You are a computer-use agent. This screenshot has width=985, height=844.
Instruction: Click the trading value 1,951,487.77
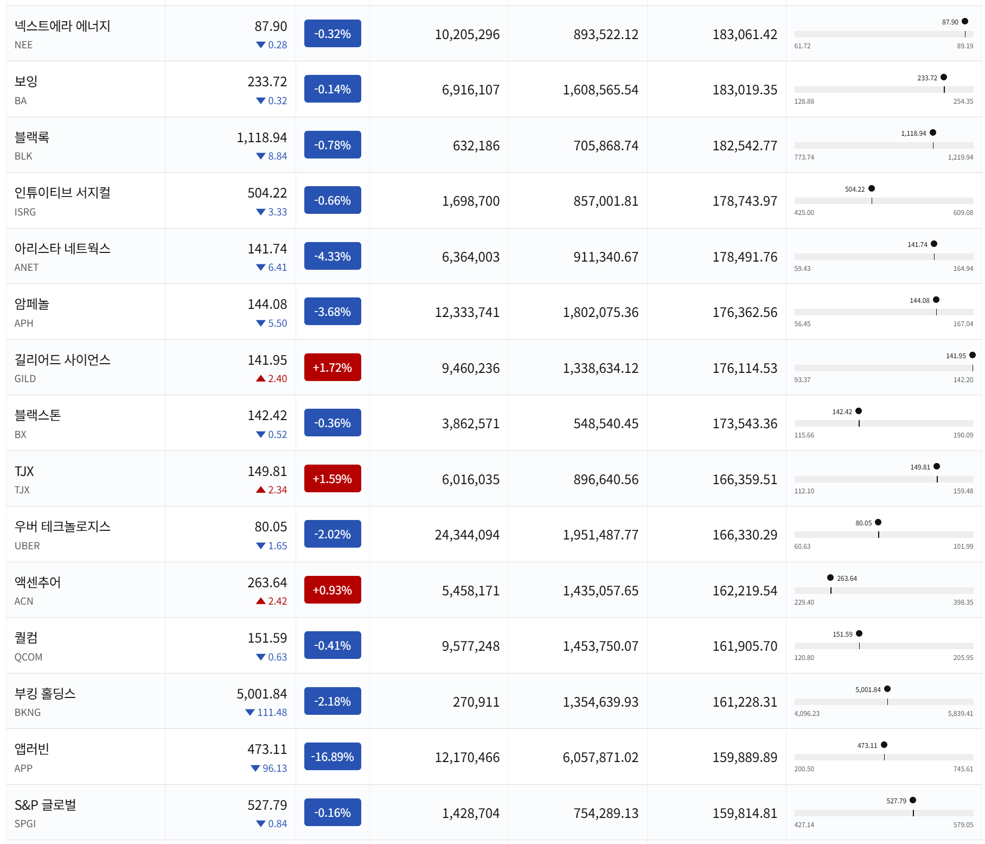click(x=600, y=535)
